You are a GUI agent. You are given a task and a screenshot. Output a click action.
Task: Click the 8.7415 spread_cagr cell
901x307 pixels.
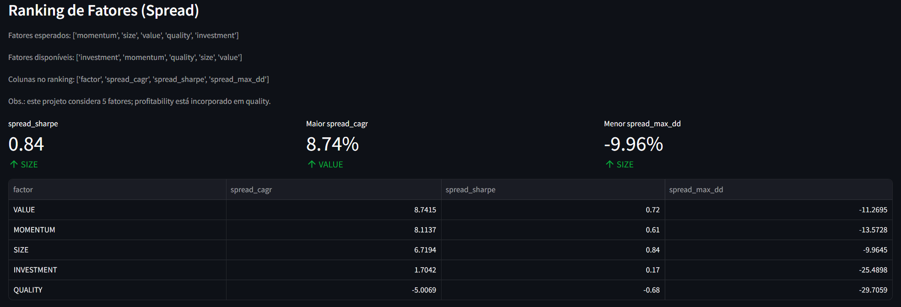(334, 210)
